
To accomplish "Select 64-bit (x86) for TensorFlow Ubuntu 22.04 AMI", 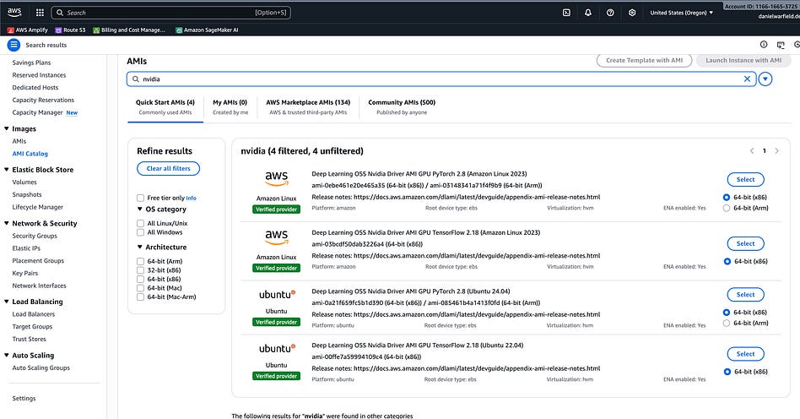I will point(727,372).
